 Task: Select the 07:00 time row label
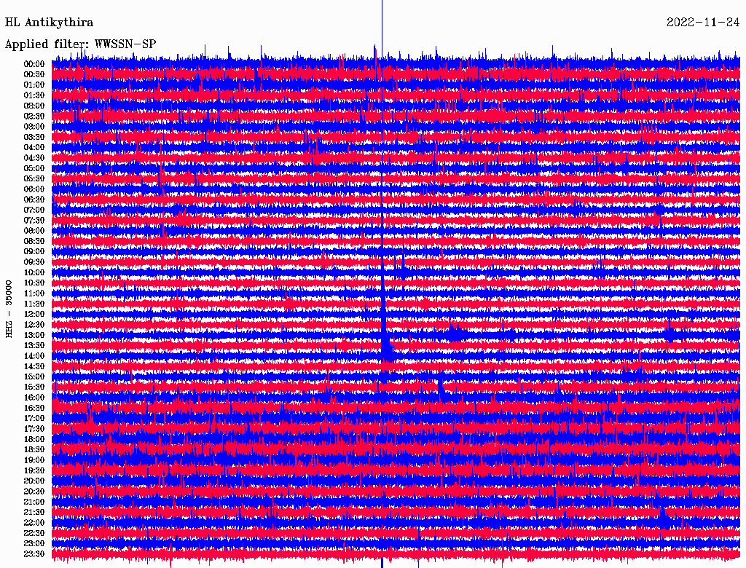coord(34,210)
